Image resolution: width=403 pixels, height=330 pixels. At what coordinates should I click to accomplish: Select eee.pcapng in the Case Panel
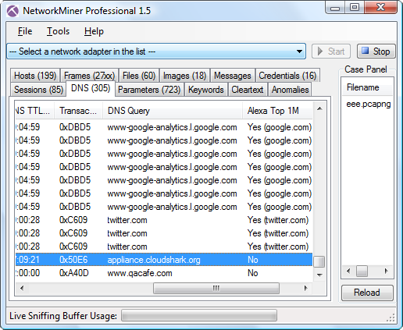coord(368,104)
